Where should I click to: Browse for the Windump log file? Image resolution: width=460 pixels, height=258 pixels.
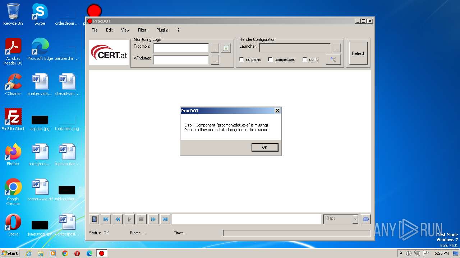coord(215,60)
